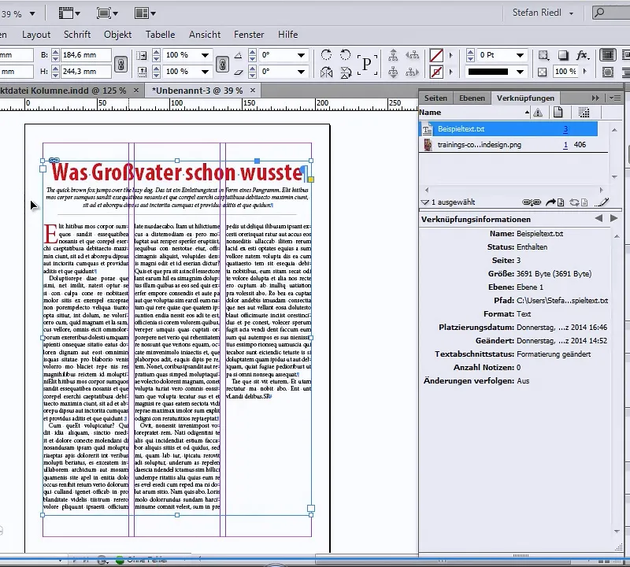
Task: Open the Layout menu
Action: click(x=36, y=35)
